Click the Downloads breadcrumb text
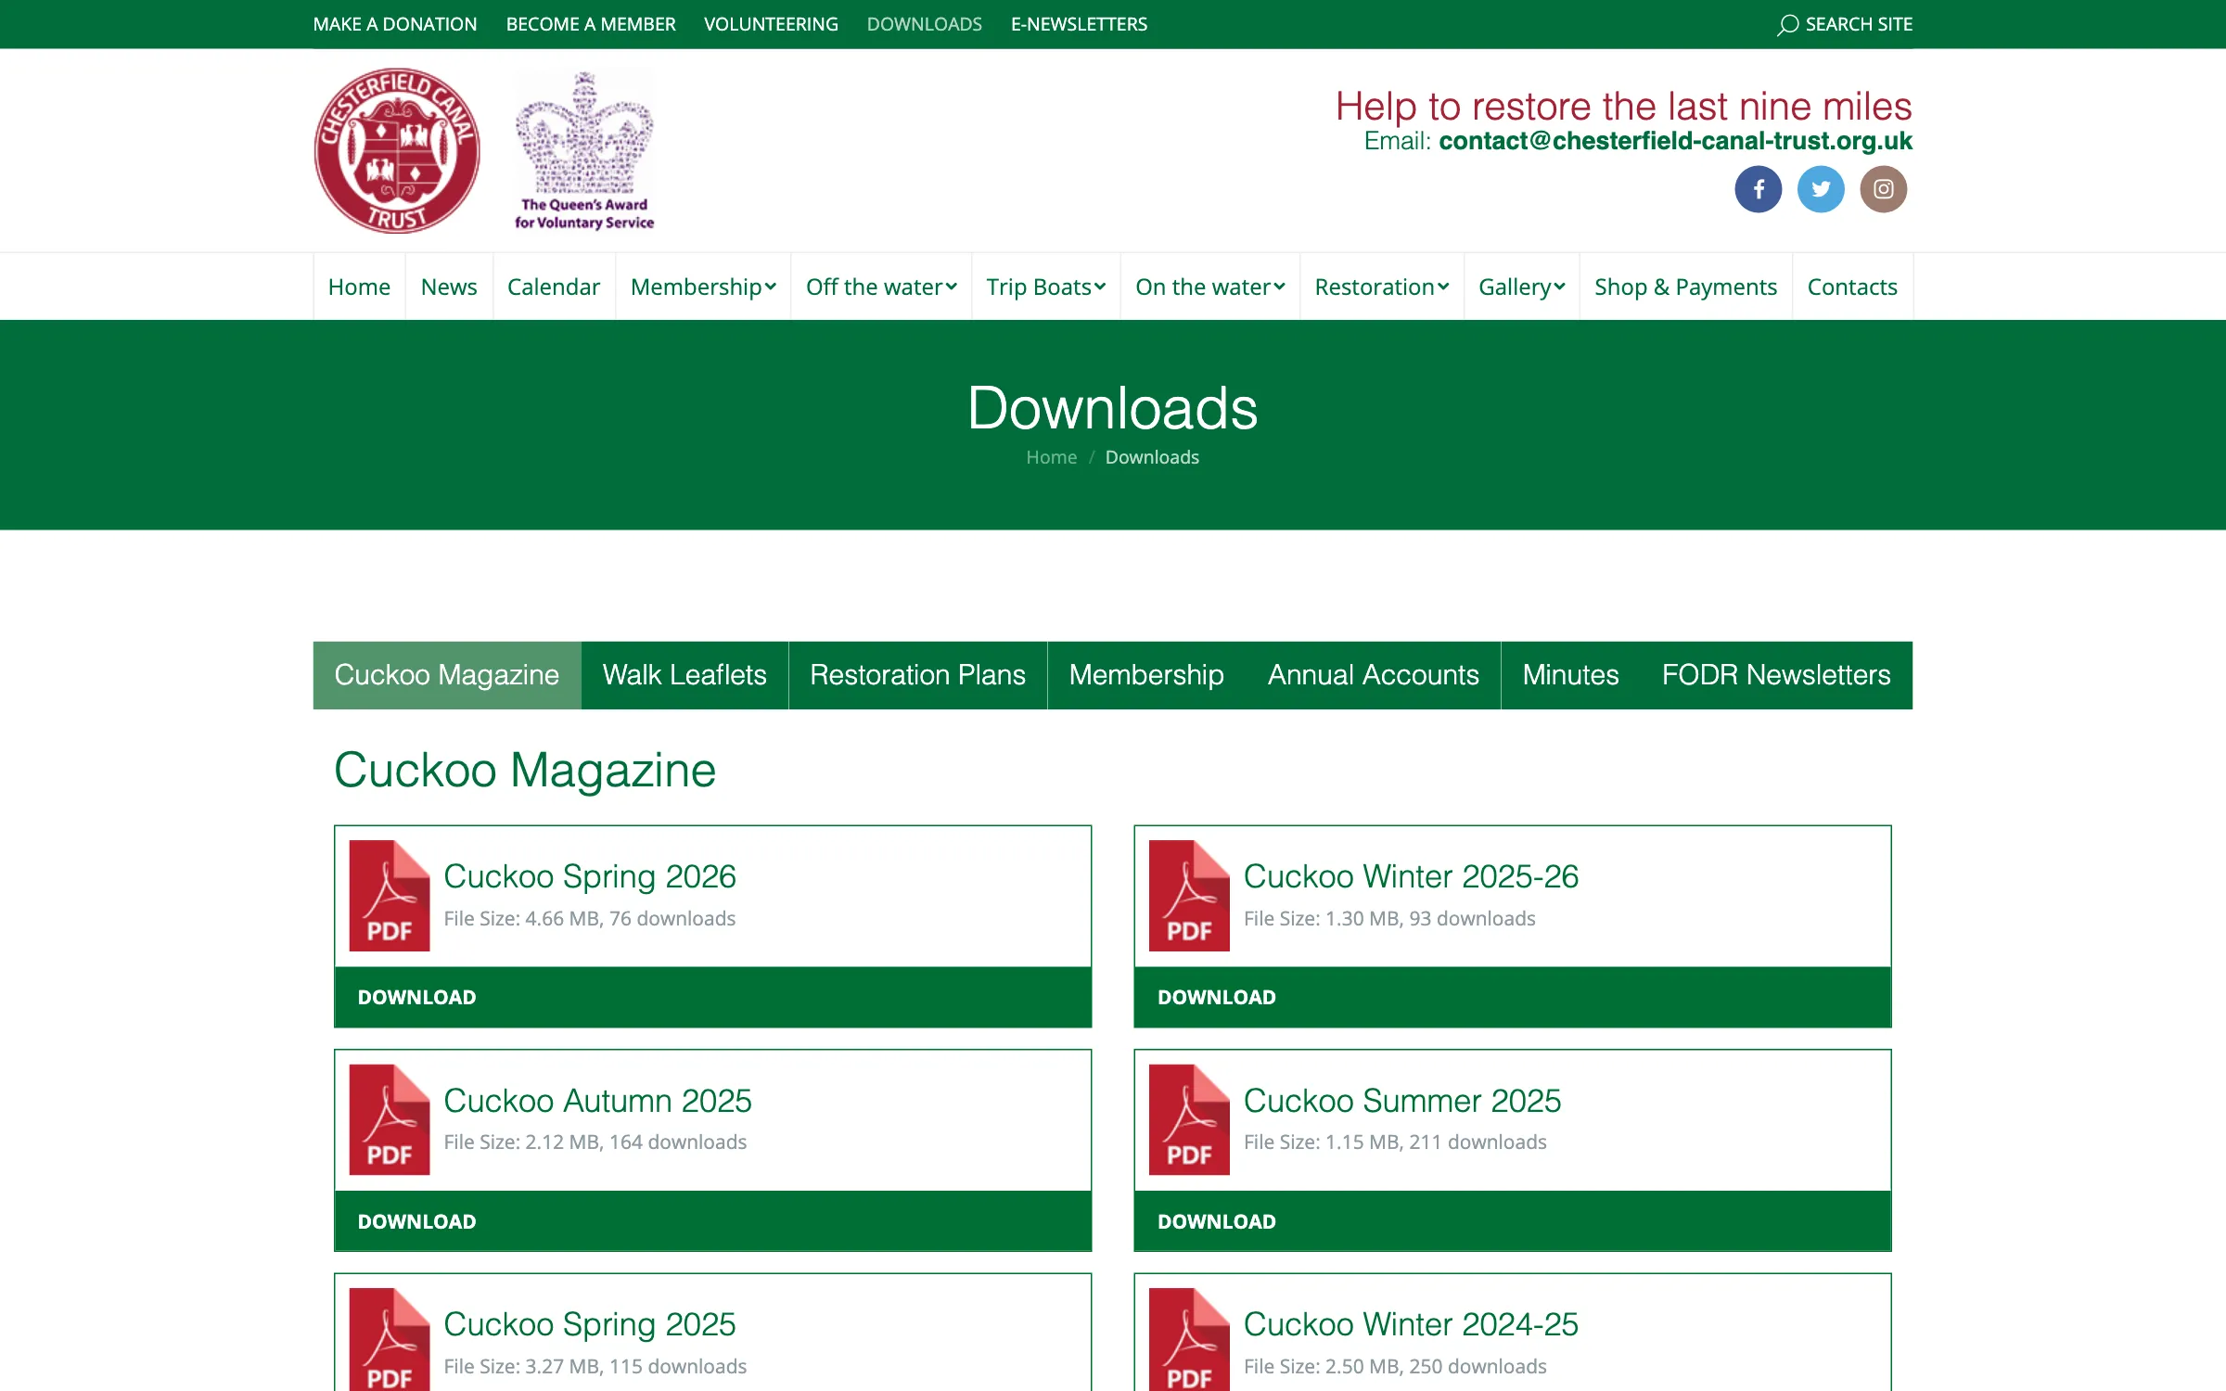This screenshot has height=1391, width=2226. click(1152, 457)
